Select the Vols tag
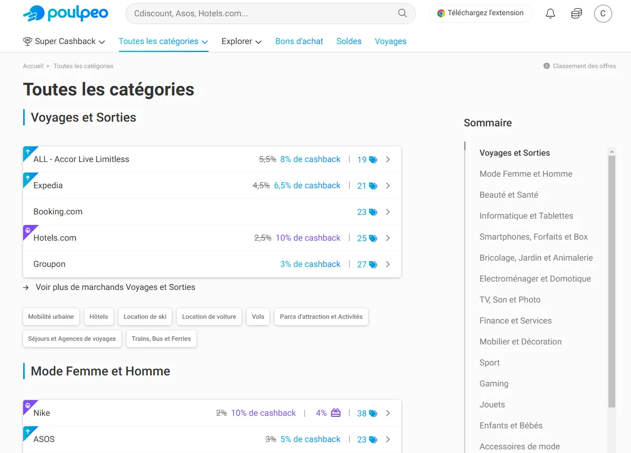This screenshot has height=453, width=631. (x=258, y=317)
